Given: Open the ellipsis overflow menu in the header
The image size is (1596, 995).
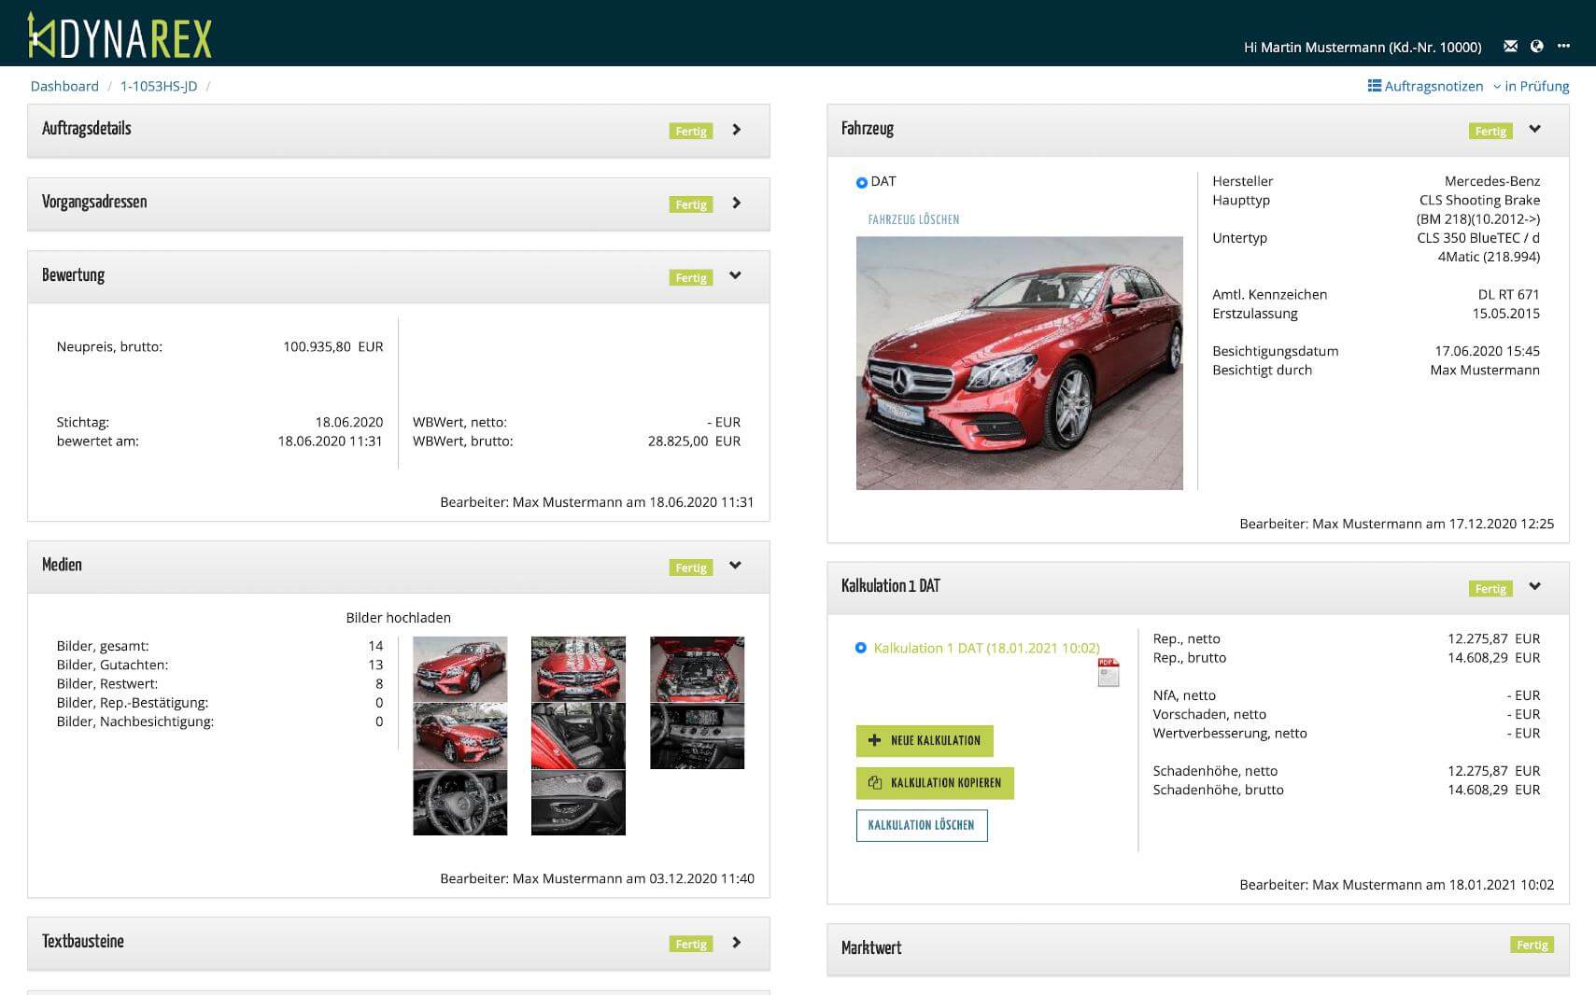Looking at the screenshot, I should pyautogui.click(x=1565, y=46).
